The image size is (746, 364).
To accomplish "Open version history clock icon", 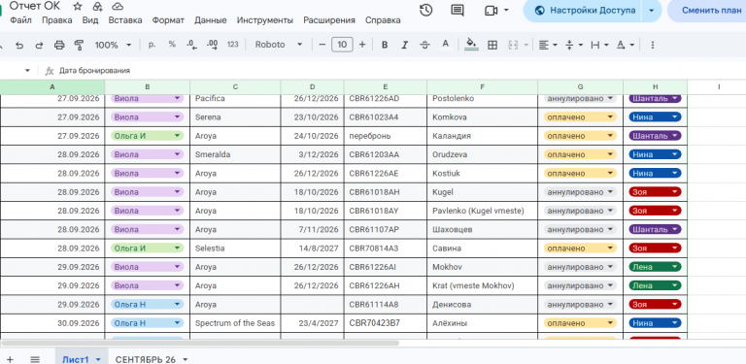I will tap(425, 10).
